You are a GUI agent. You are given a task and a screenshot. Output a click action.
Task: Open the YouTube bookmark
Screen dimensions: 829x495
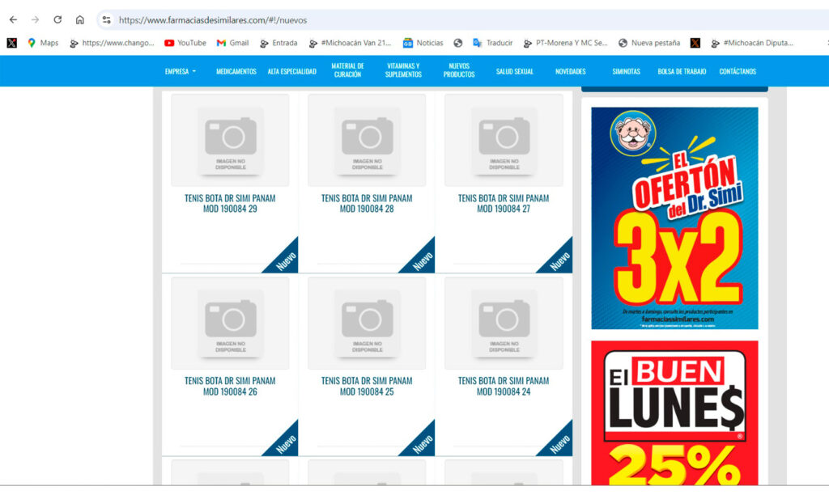185,43
